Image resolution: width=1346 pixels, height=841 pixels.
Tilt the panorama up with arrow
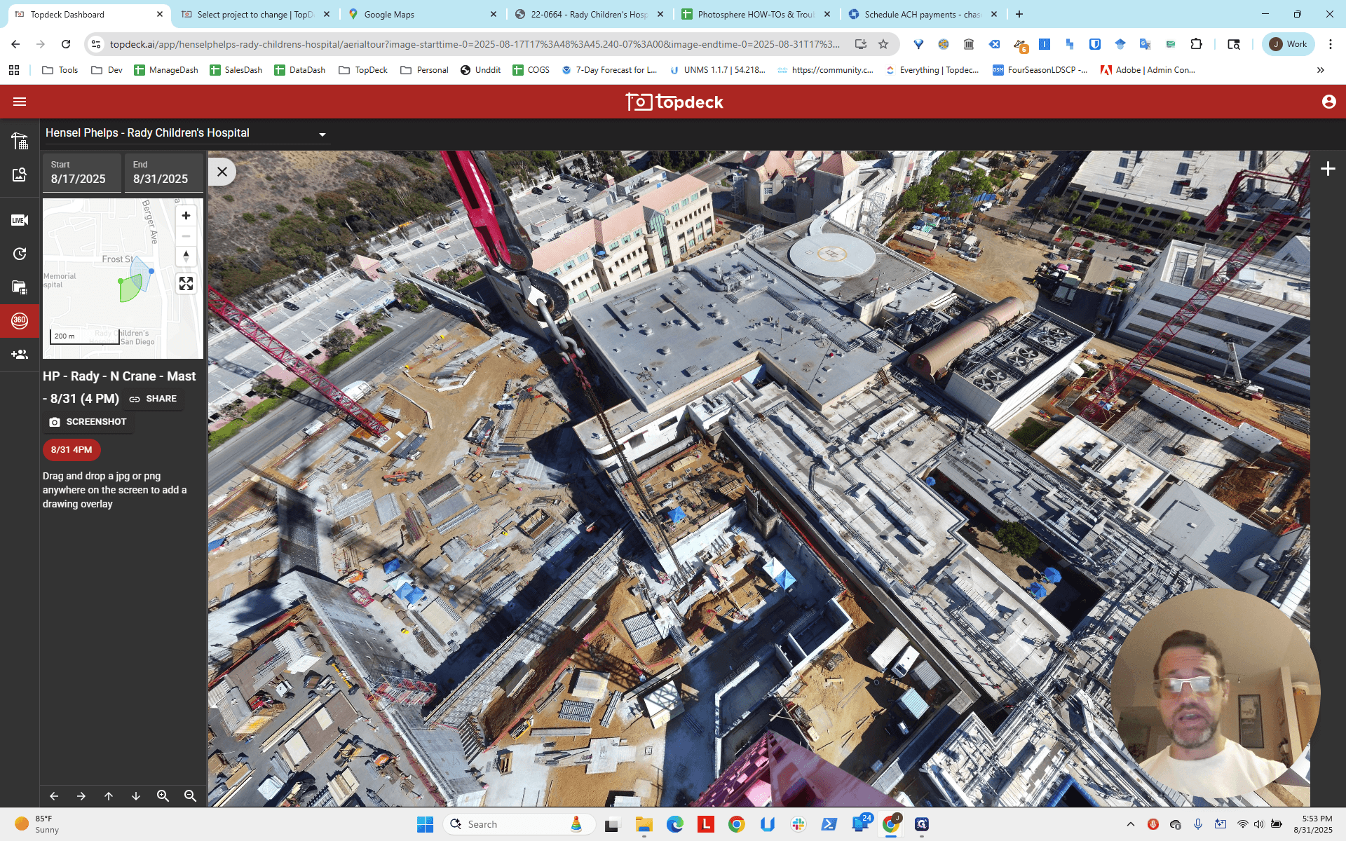pos(109,795)
